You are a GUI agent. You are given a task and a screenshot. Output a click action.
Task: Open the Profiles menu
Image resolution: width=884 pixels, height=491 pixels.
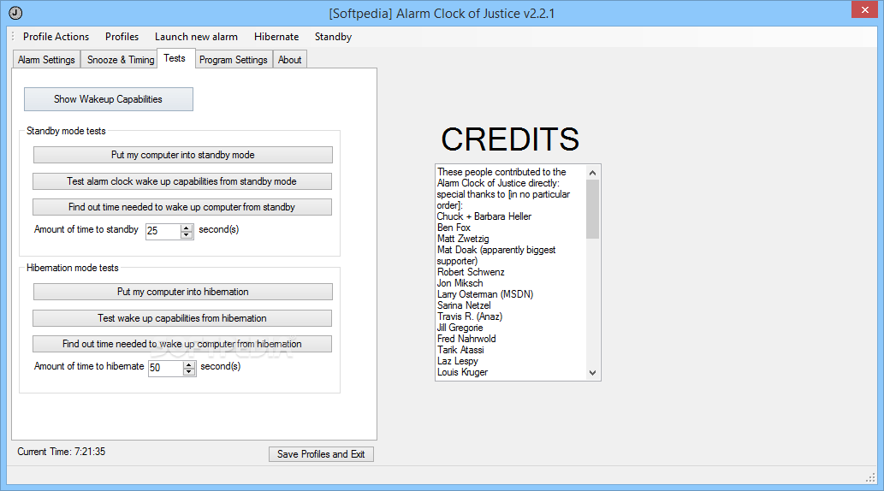[122, 37]
